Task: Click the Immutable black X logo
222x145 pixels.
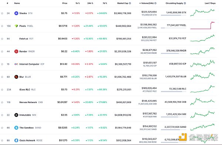Action: (16, 115)
